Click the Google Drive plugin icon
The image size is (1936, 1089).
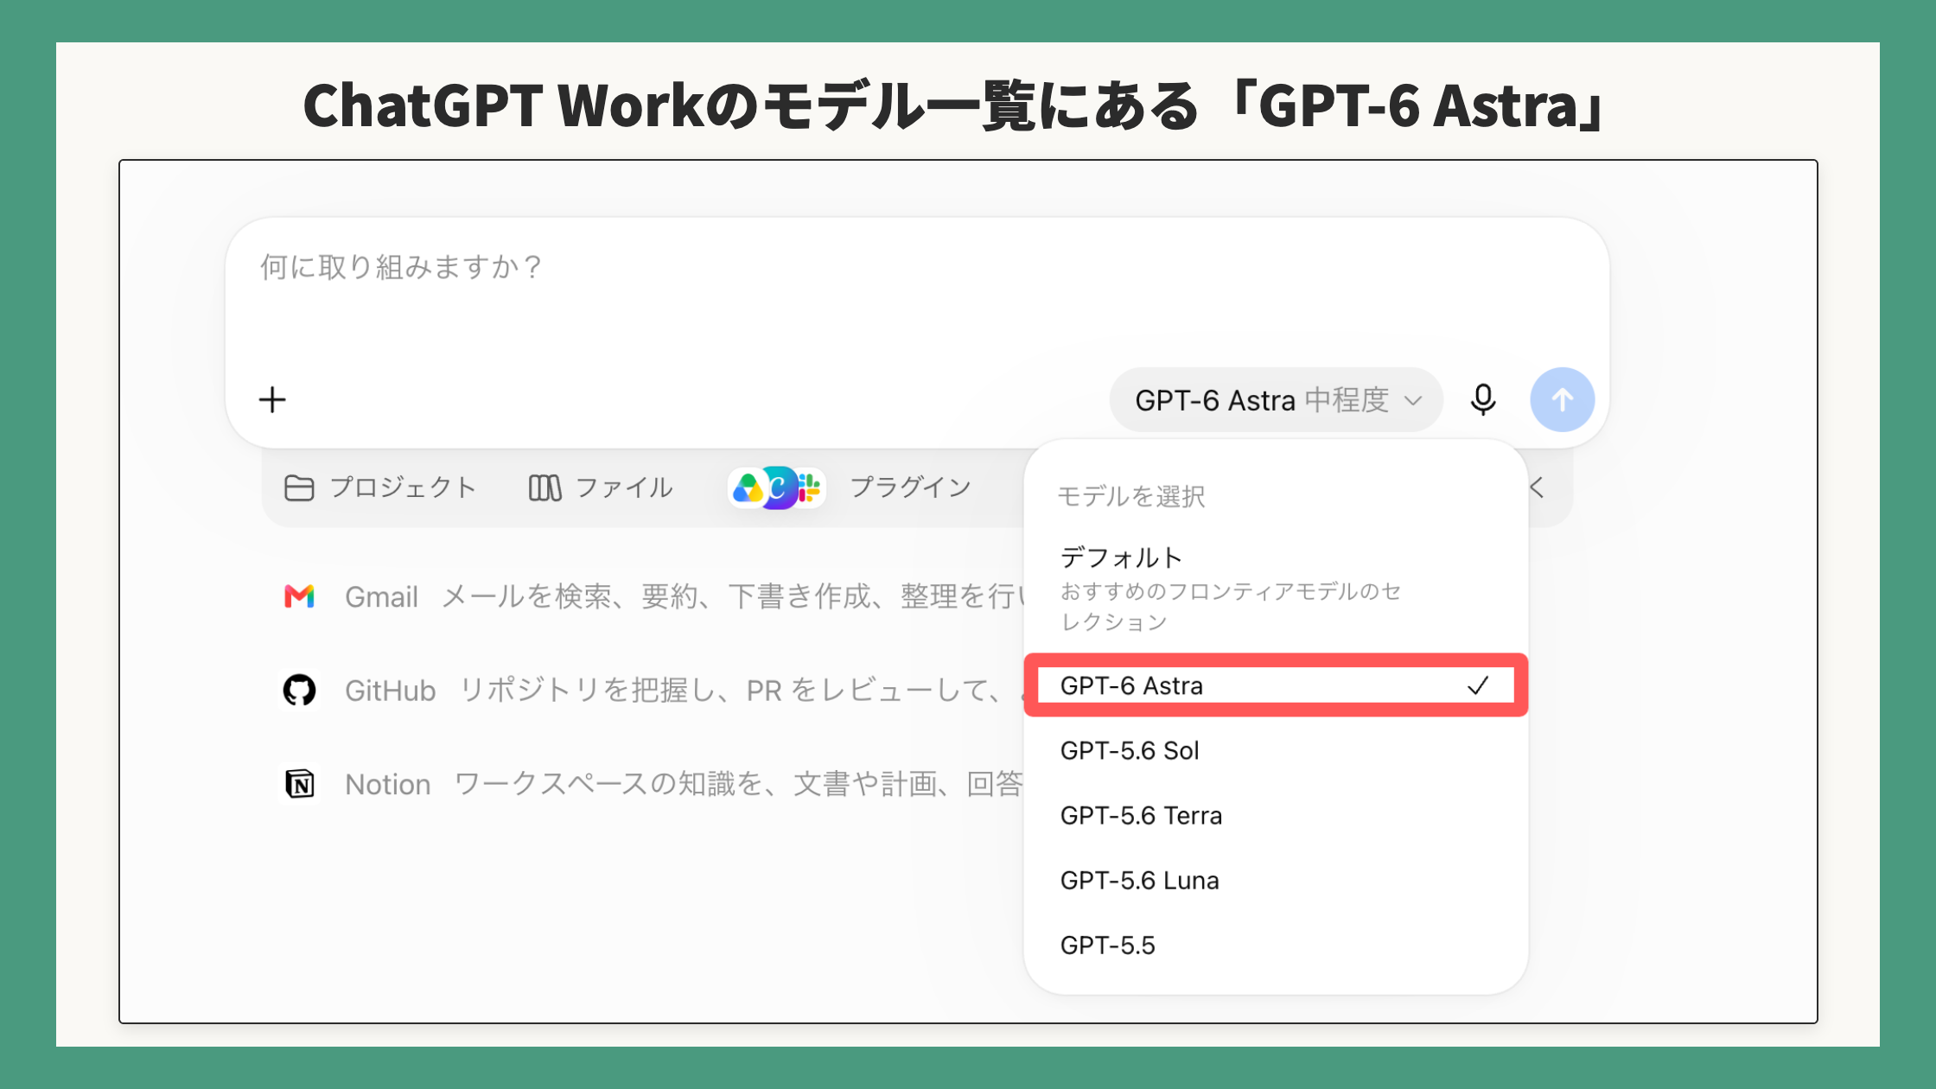[747, 489]
